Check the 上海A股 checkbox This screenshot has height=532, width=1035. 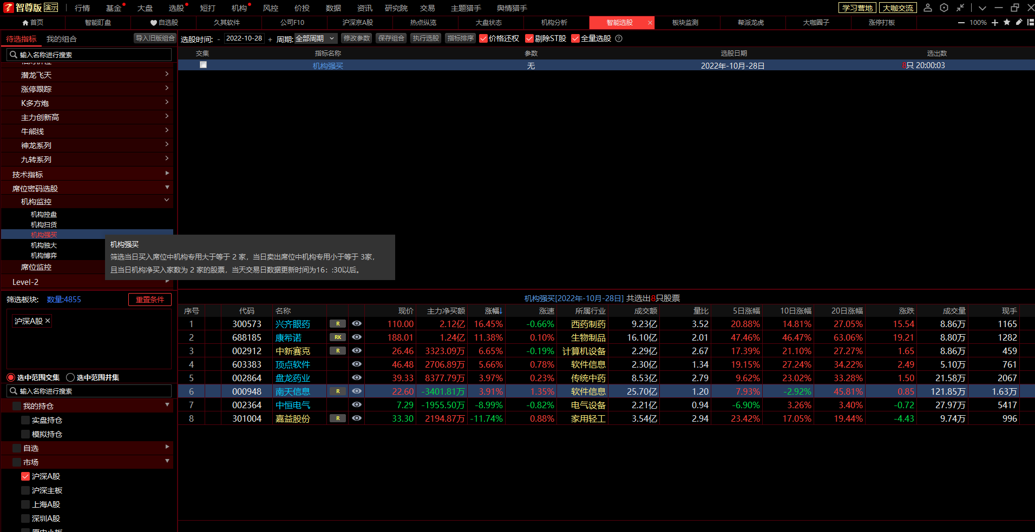click(x=25, y=504)
